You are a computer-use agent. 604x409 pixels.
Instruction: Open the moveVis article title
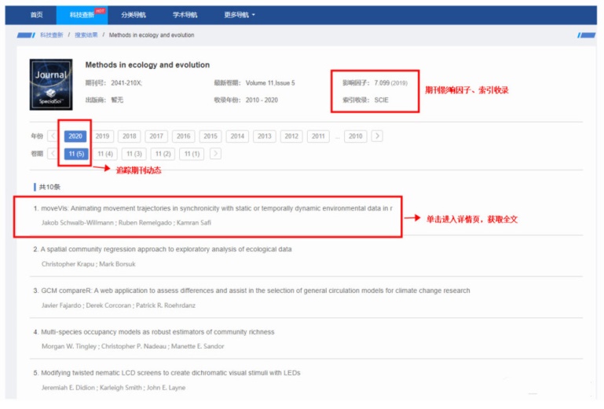click(217, 208)
